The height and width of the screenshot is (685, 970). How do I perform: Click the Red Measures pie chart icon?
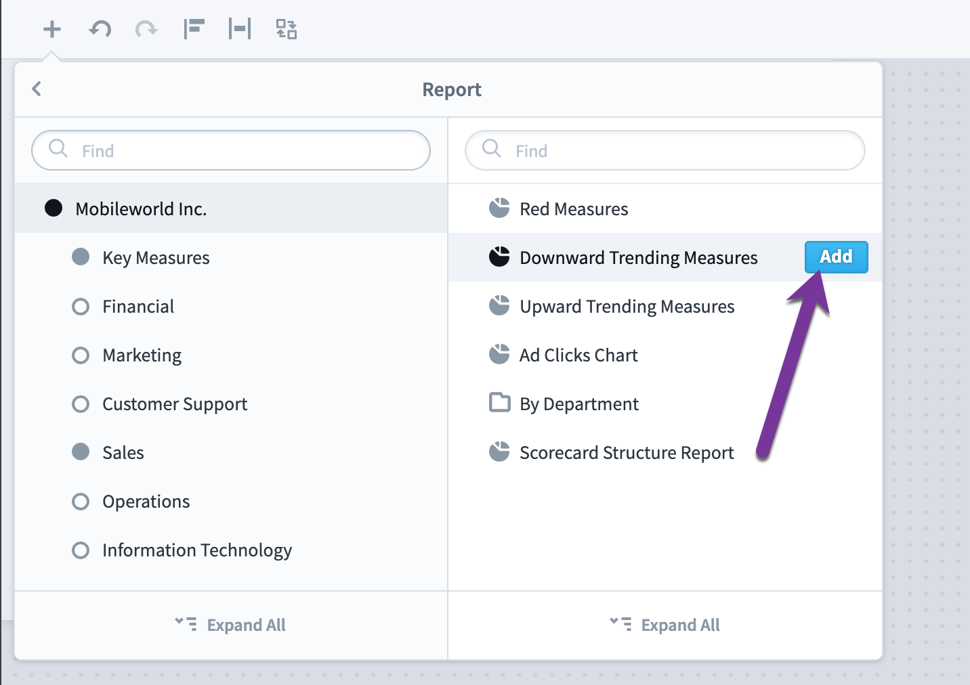(x=499, y=208)
